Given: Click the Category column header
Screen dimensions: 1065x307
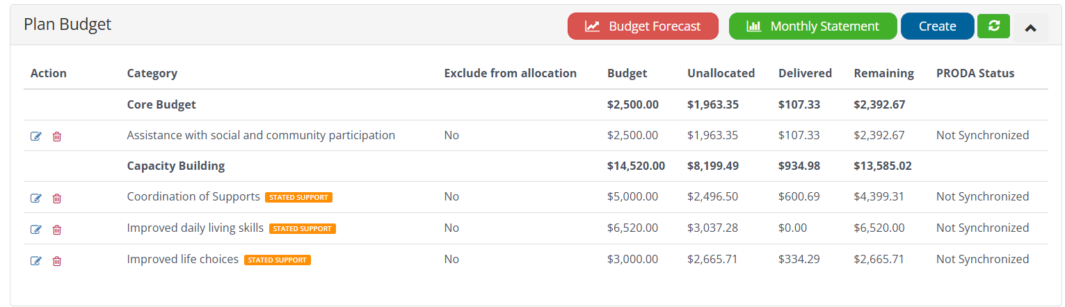Looking at the screenshot, I should pyautogui.click(x=152, y=73).
